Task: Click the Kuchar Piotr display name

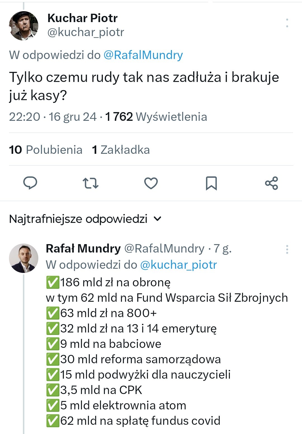Action: pyautogui.click(x=82, y=18)
